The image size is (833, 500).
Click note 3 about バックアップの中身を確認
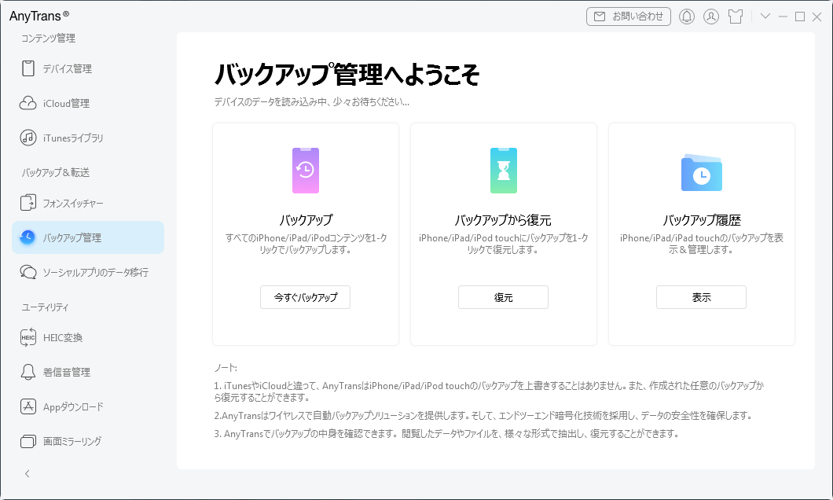[x=447, y=433]
